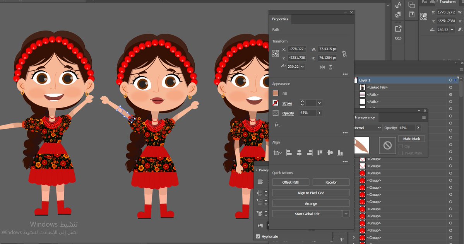
Task: Open the Libraries panel bookmark icon
Action: (x=411, y=14)
